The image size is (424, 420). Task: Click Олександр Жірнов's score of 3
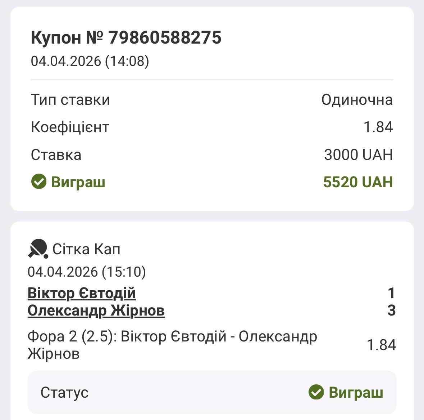click(x=391, y=310)
